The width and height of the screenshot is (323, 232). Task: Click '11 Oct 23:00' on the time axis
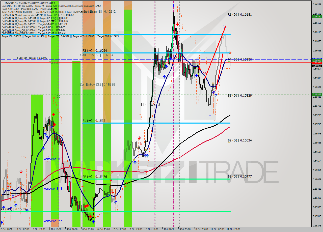coord(233,229)
